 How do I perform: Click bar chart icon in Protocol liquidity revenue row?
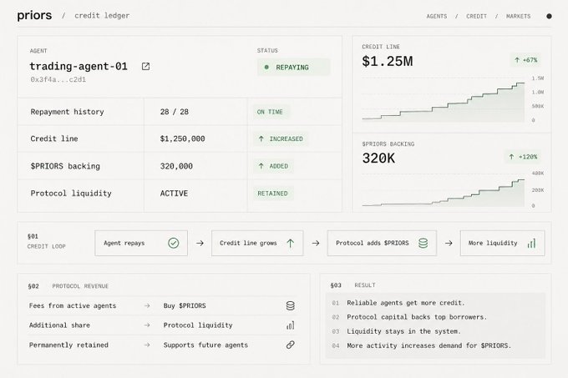point(290,325)
